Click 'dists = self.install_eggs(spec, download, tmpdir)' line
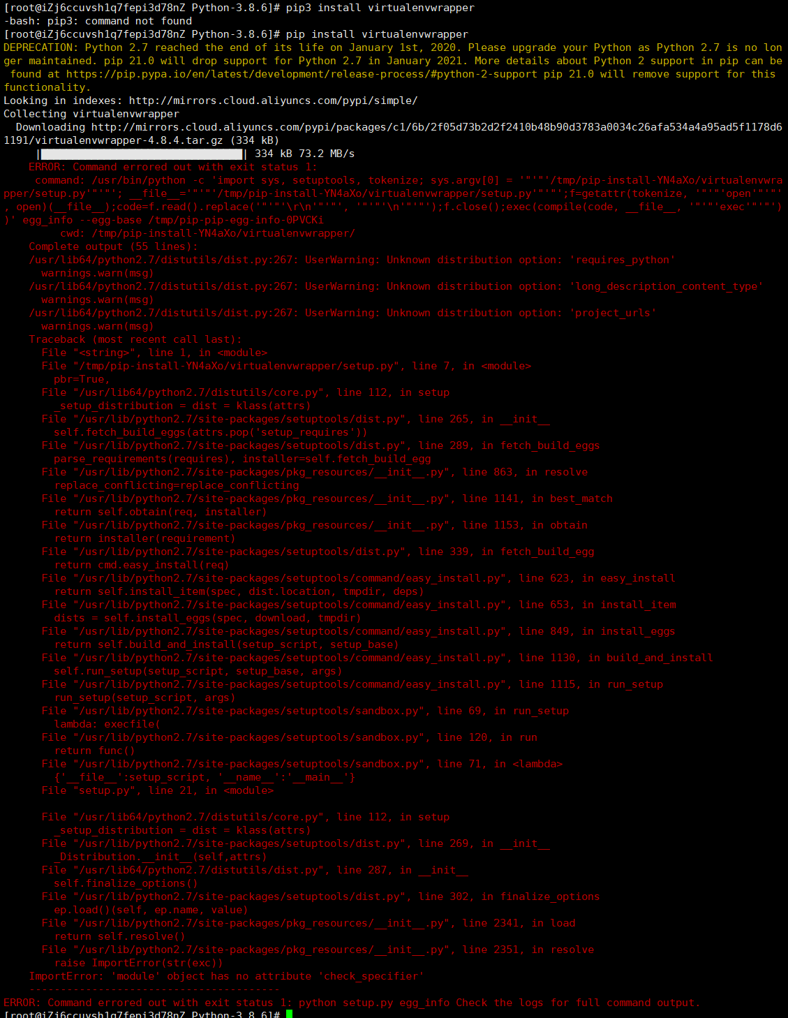 pos(207,618)
